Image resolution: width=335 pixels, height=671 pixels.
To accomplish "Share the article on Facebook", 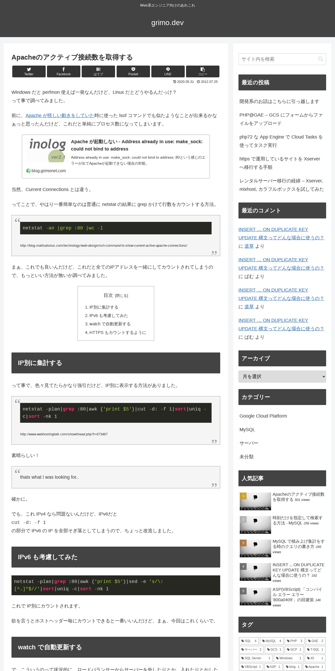I will click(64, 71).
